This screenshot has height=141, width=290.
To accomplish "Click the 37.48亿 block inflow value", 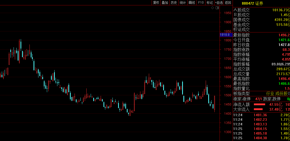I will tap(276, 110).
